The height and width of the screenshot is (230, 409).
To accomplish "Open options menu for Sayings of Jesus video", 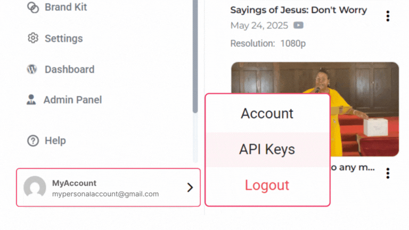I will [388, 17].
